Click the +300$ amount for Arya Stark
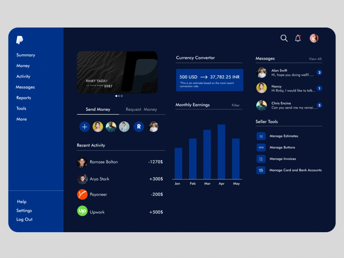This screenshot has width=344, height=258. pos(156,179)
